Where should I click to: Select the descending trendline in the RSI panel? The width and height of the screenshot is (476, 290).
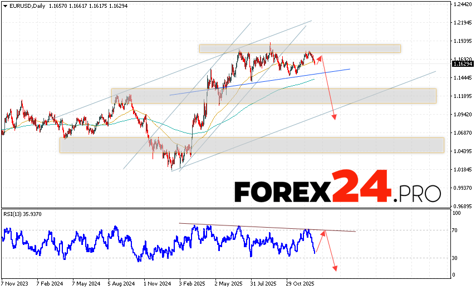(267, 227)
